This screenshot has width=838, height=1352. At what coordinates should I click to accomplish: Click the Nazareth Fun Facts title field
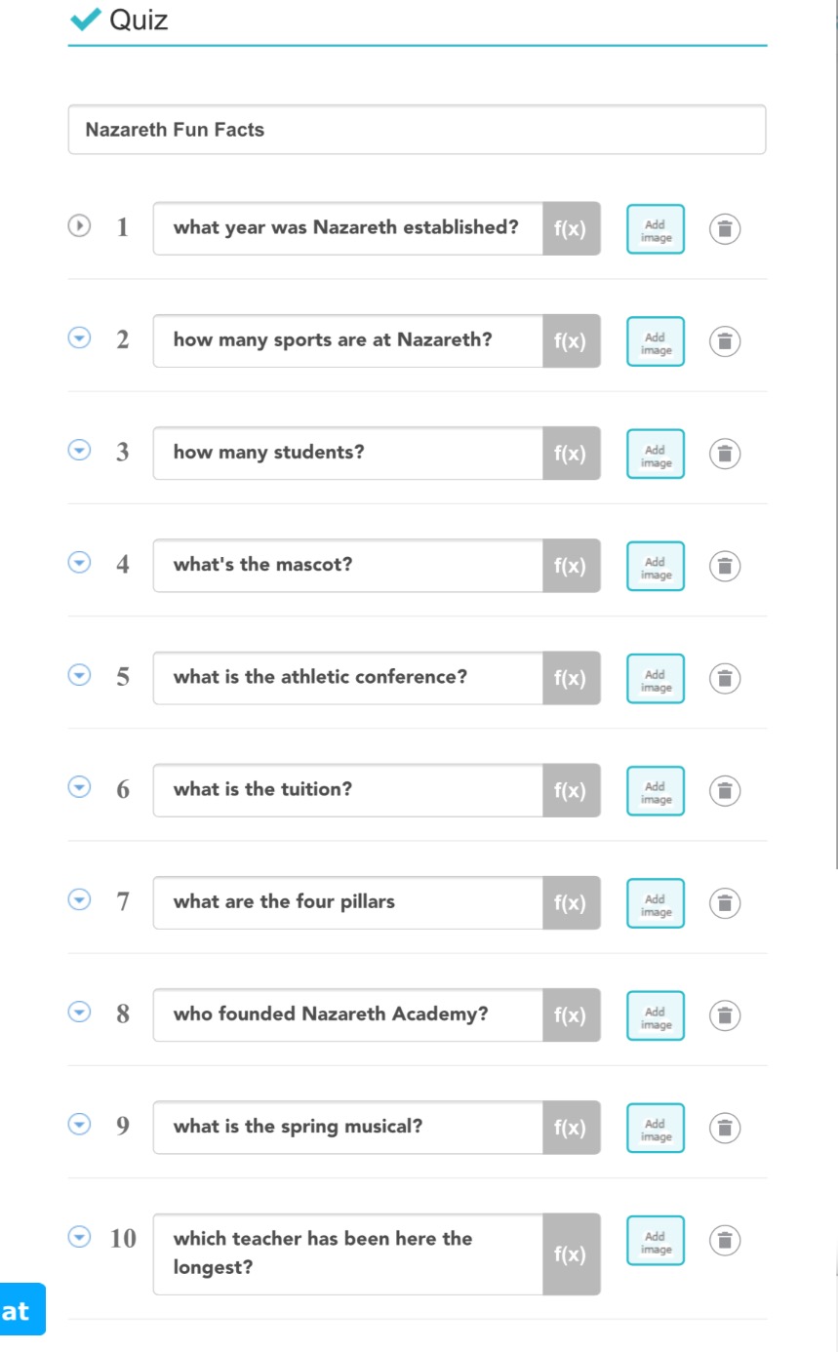(x=417, y=130)
